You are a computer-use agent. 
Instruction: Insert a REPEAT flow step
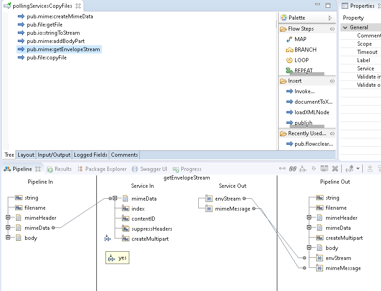[x=303, y=70]
